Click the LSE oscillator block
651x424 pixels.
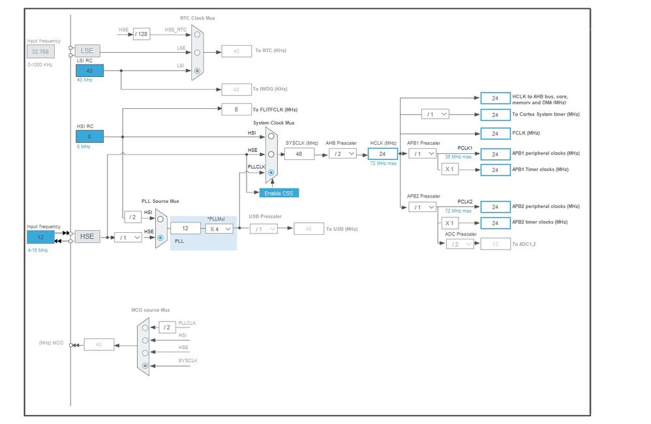coord(87,51)
